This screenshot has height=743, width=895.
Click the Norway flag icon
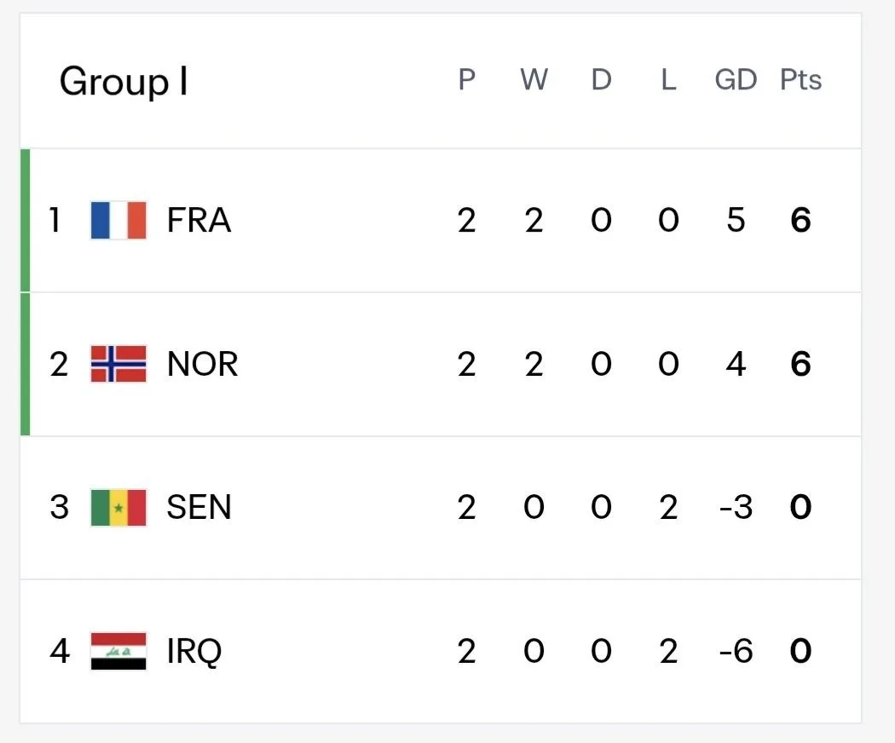coord(118,364)
